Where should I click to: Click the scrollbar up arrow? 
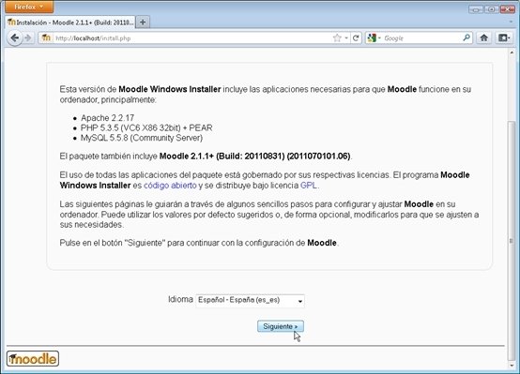(512, 52)
